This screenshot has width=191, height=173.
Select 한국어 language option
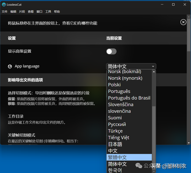click(129, 170)
